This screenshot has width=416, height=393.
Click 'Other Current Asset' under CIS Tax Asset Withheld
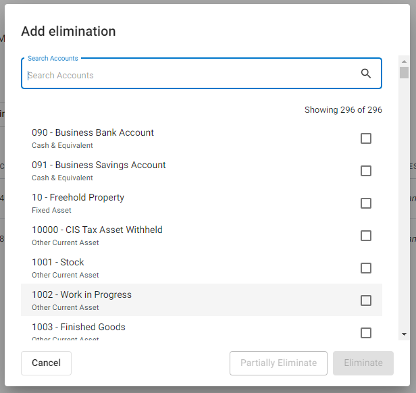point(66,242)
